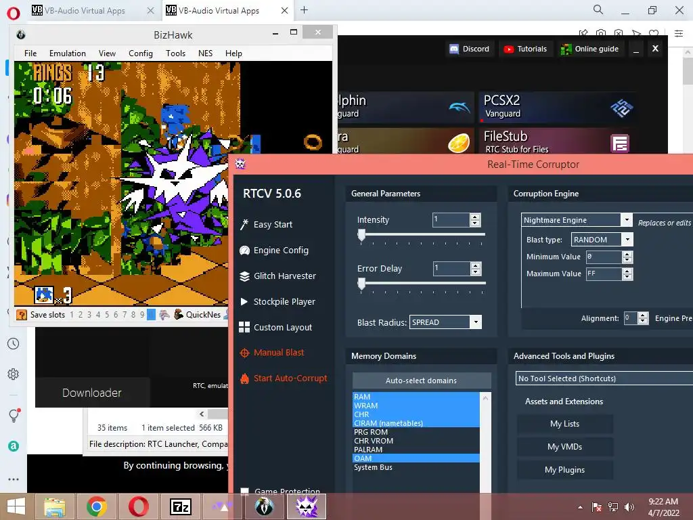Open 7-Zip from the taskbar
The width and height of the screenshot is (693, 520).
180,506
